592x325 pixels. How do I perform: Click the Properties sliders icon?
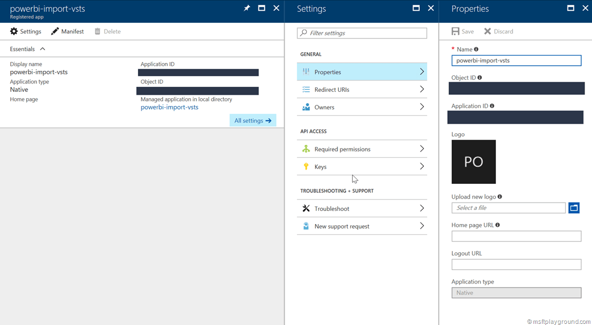[306, 71]
